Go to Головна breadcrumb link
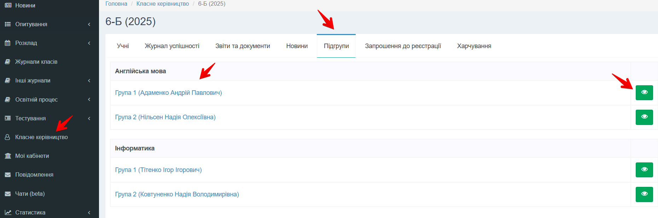Screen dimensions: 658x218 coord(116,4)
